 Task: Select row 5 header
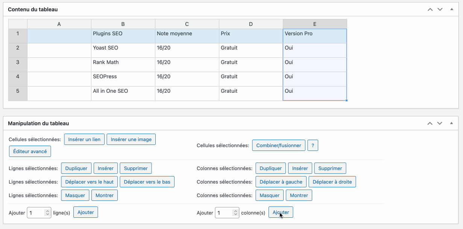(18, 93)
